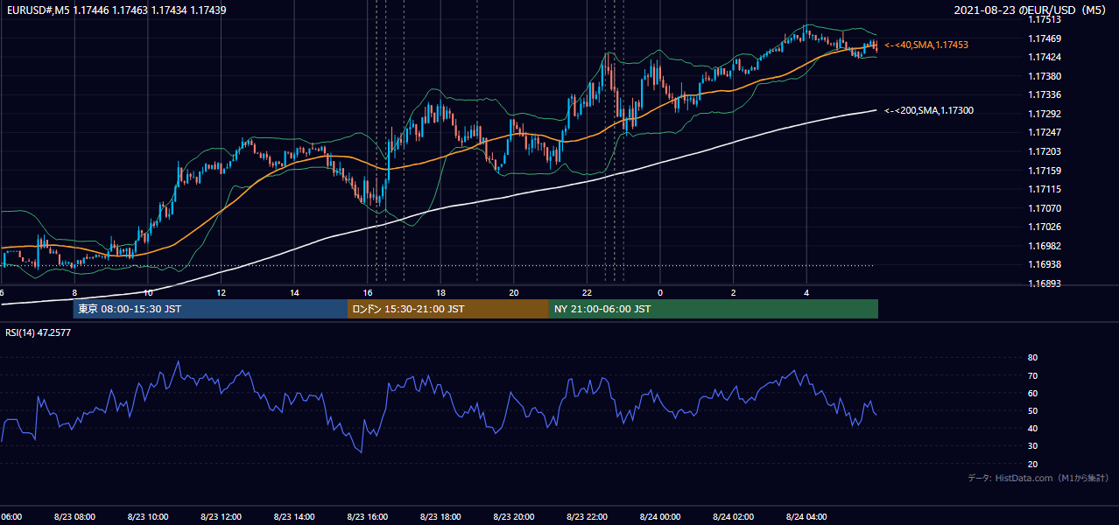The image size is (1119, 525).
Task: Click the 8/23 18:00 bottom time label
Action: [440, 517]
